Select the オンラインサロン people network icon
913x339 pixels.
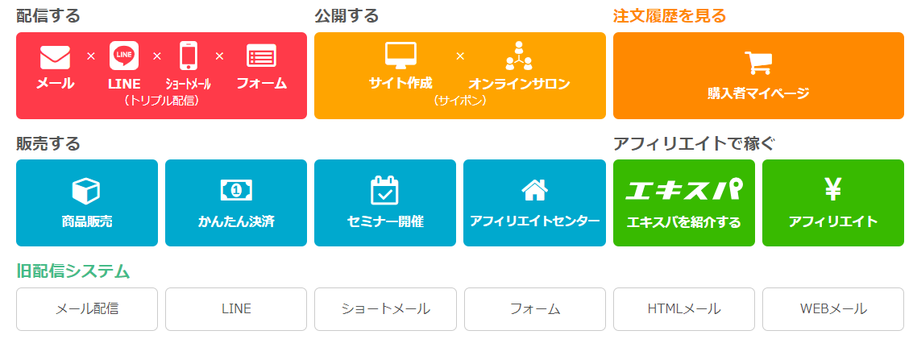coord(519,56)
